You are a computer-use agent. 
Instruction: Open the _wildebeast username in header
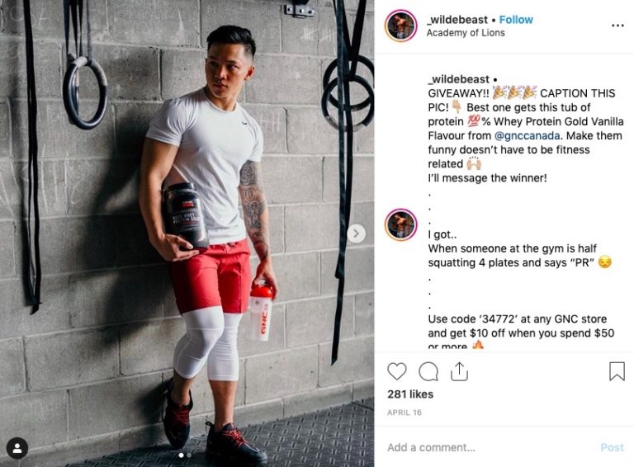point(457,20)
